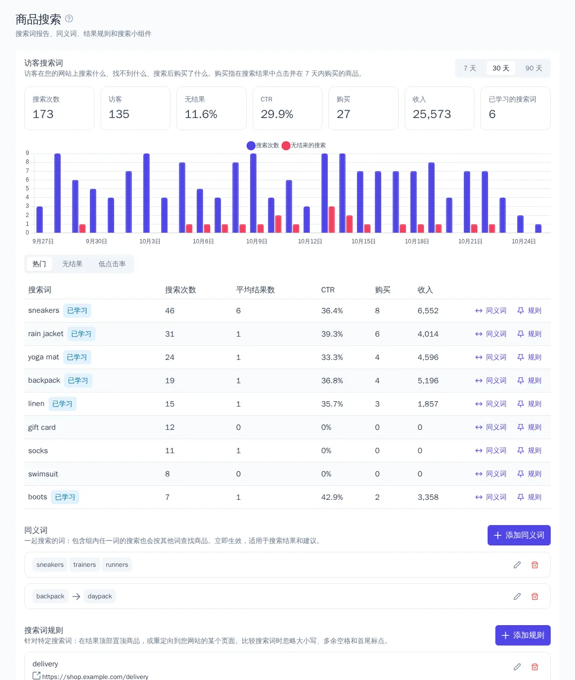Viewport: 575px width, 680px height.
Task: Click the daypack synonym chip
Action: point(100,596)
